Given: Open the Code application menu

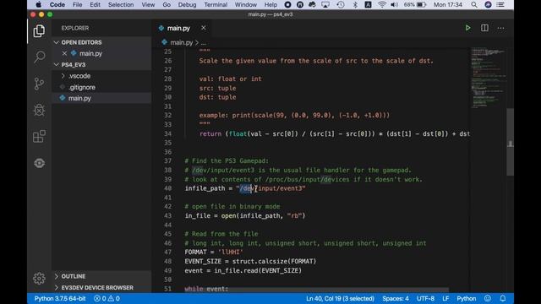Looking at the screenshot, I should coord(57,5).
